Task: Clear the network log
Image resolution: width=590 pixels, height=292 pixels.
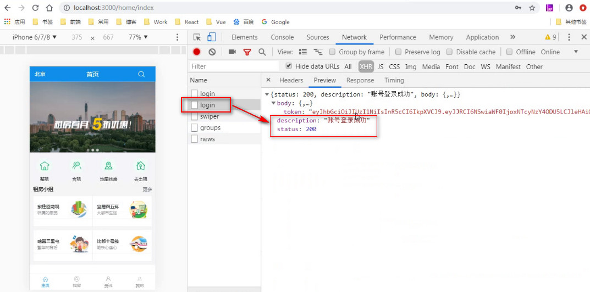Action: tap(212, 52)
